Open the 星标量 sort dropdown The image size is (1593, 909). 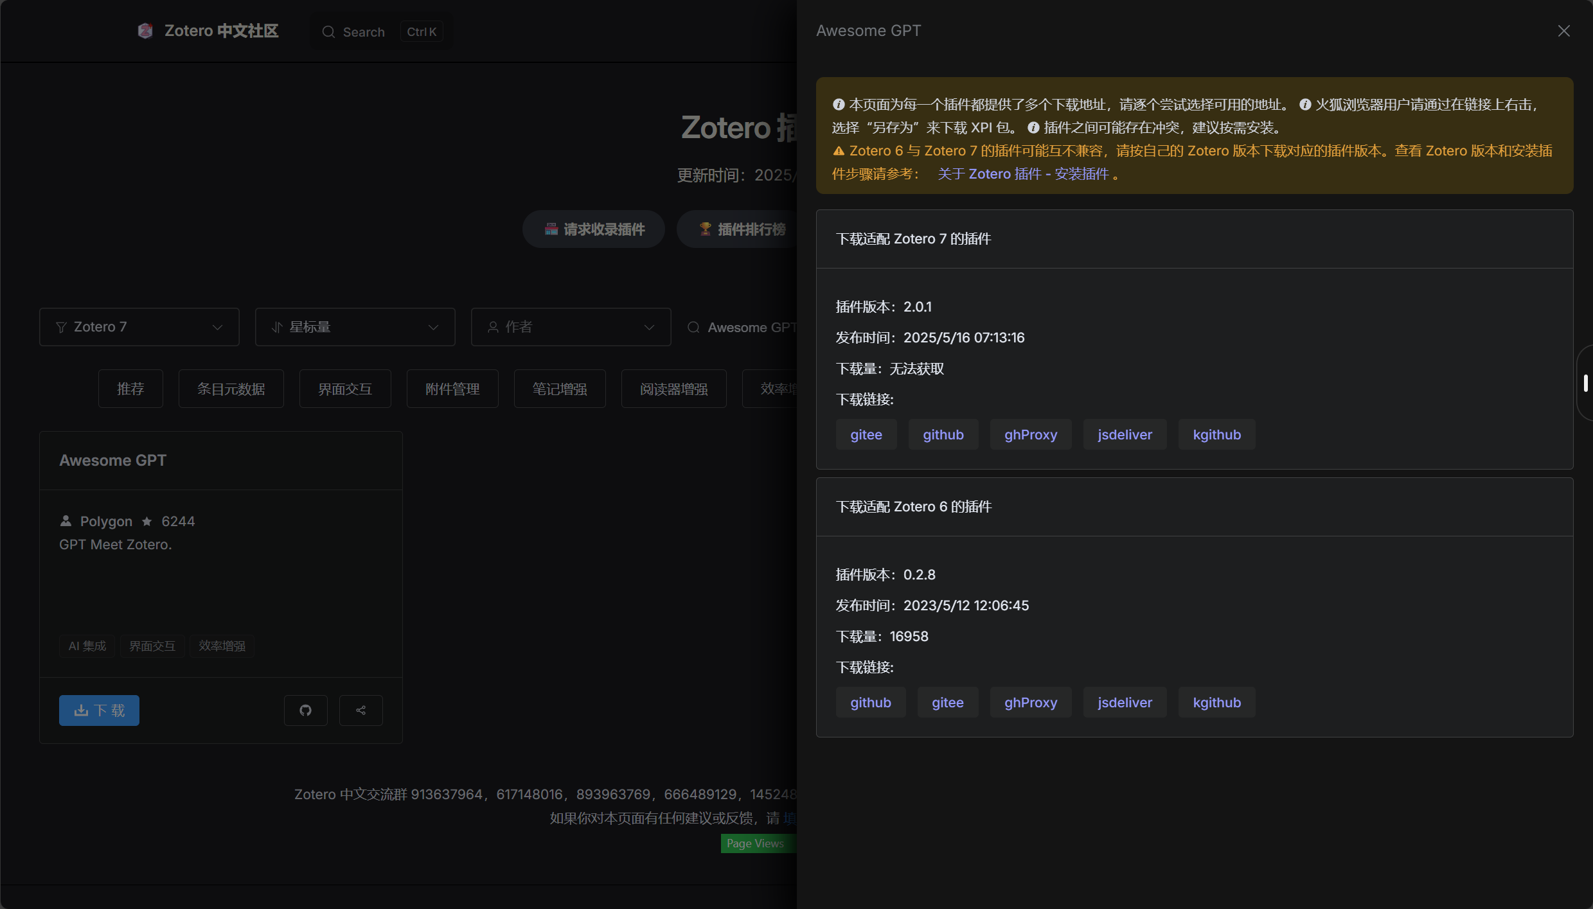(x=355, y=327)
